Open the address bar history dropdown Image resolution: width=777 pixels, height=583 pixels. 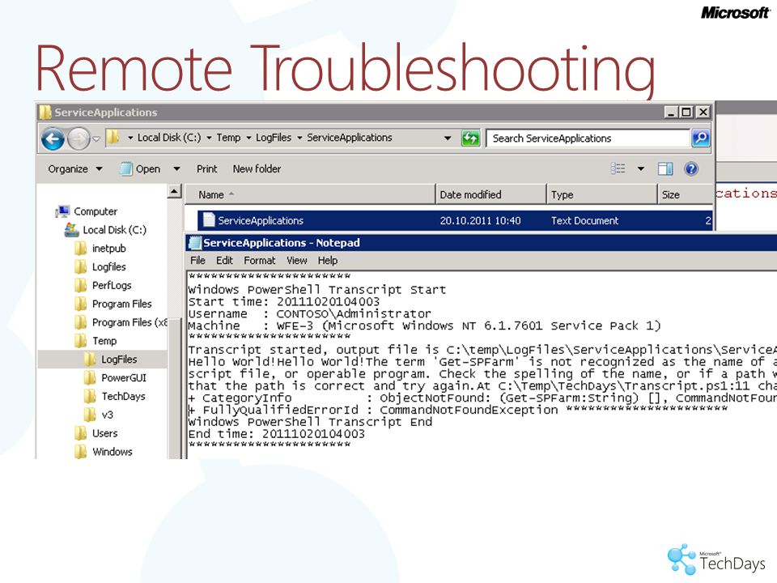[x=448, y=138]
